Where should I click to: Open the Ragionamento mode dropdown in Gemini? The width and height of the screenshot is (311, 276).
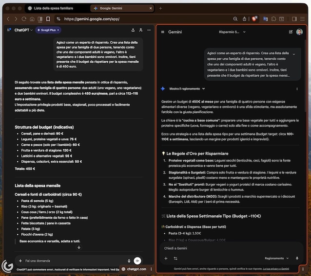(x=278, y=259)
